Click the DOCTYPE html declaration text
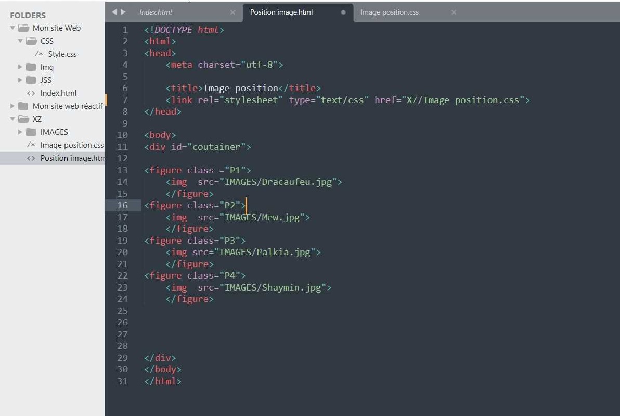The image size is (620, 416). (184, 30)
